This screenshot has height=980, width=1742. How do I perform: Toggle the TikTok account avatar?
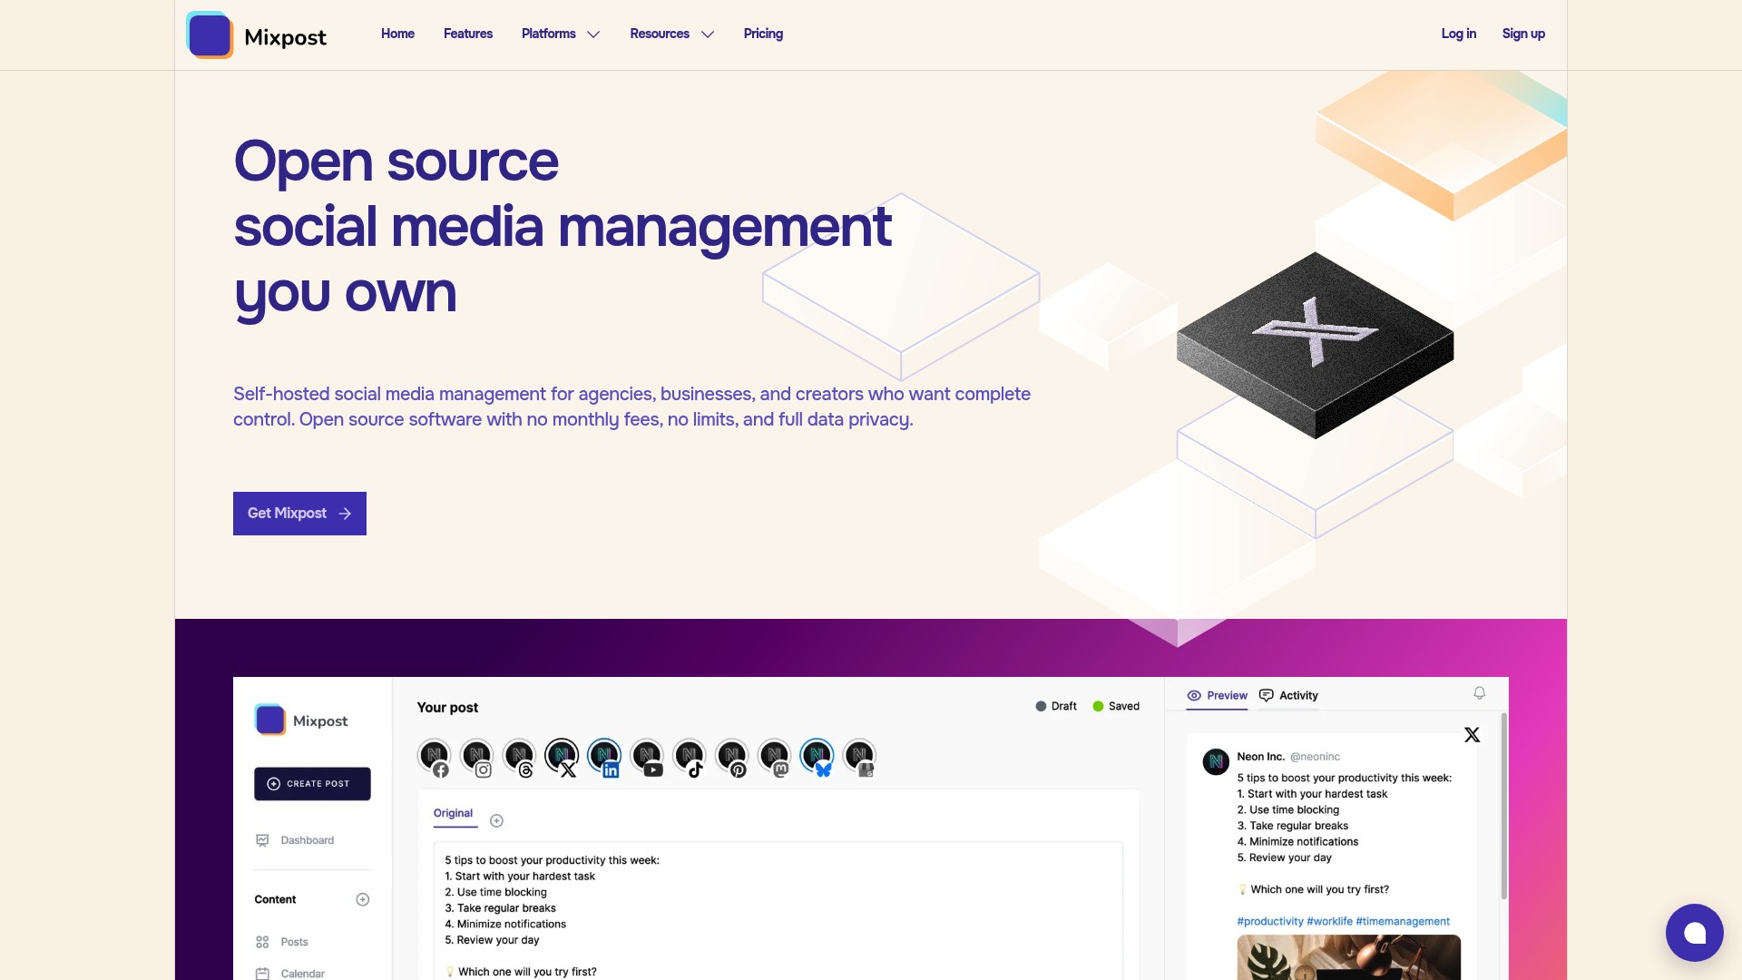[x=690, y=756]
